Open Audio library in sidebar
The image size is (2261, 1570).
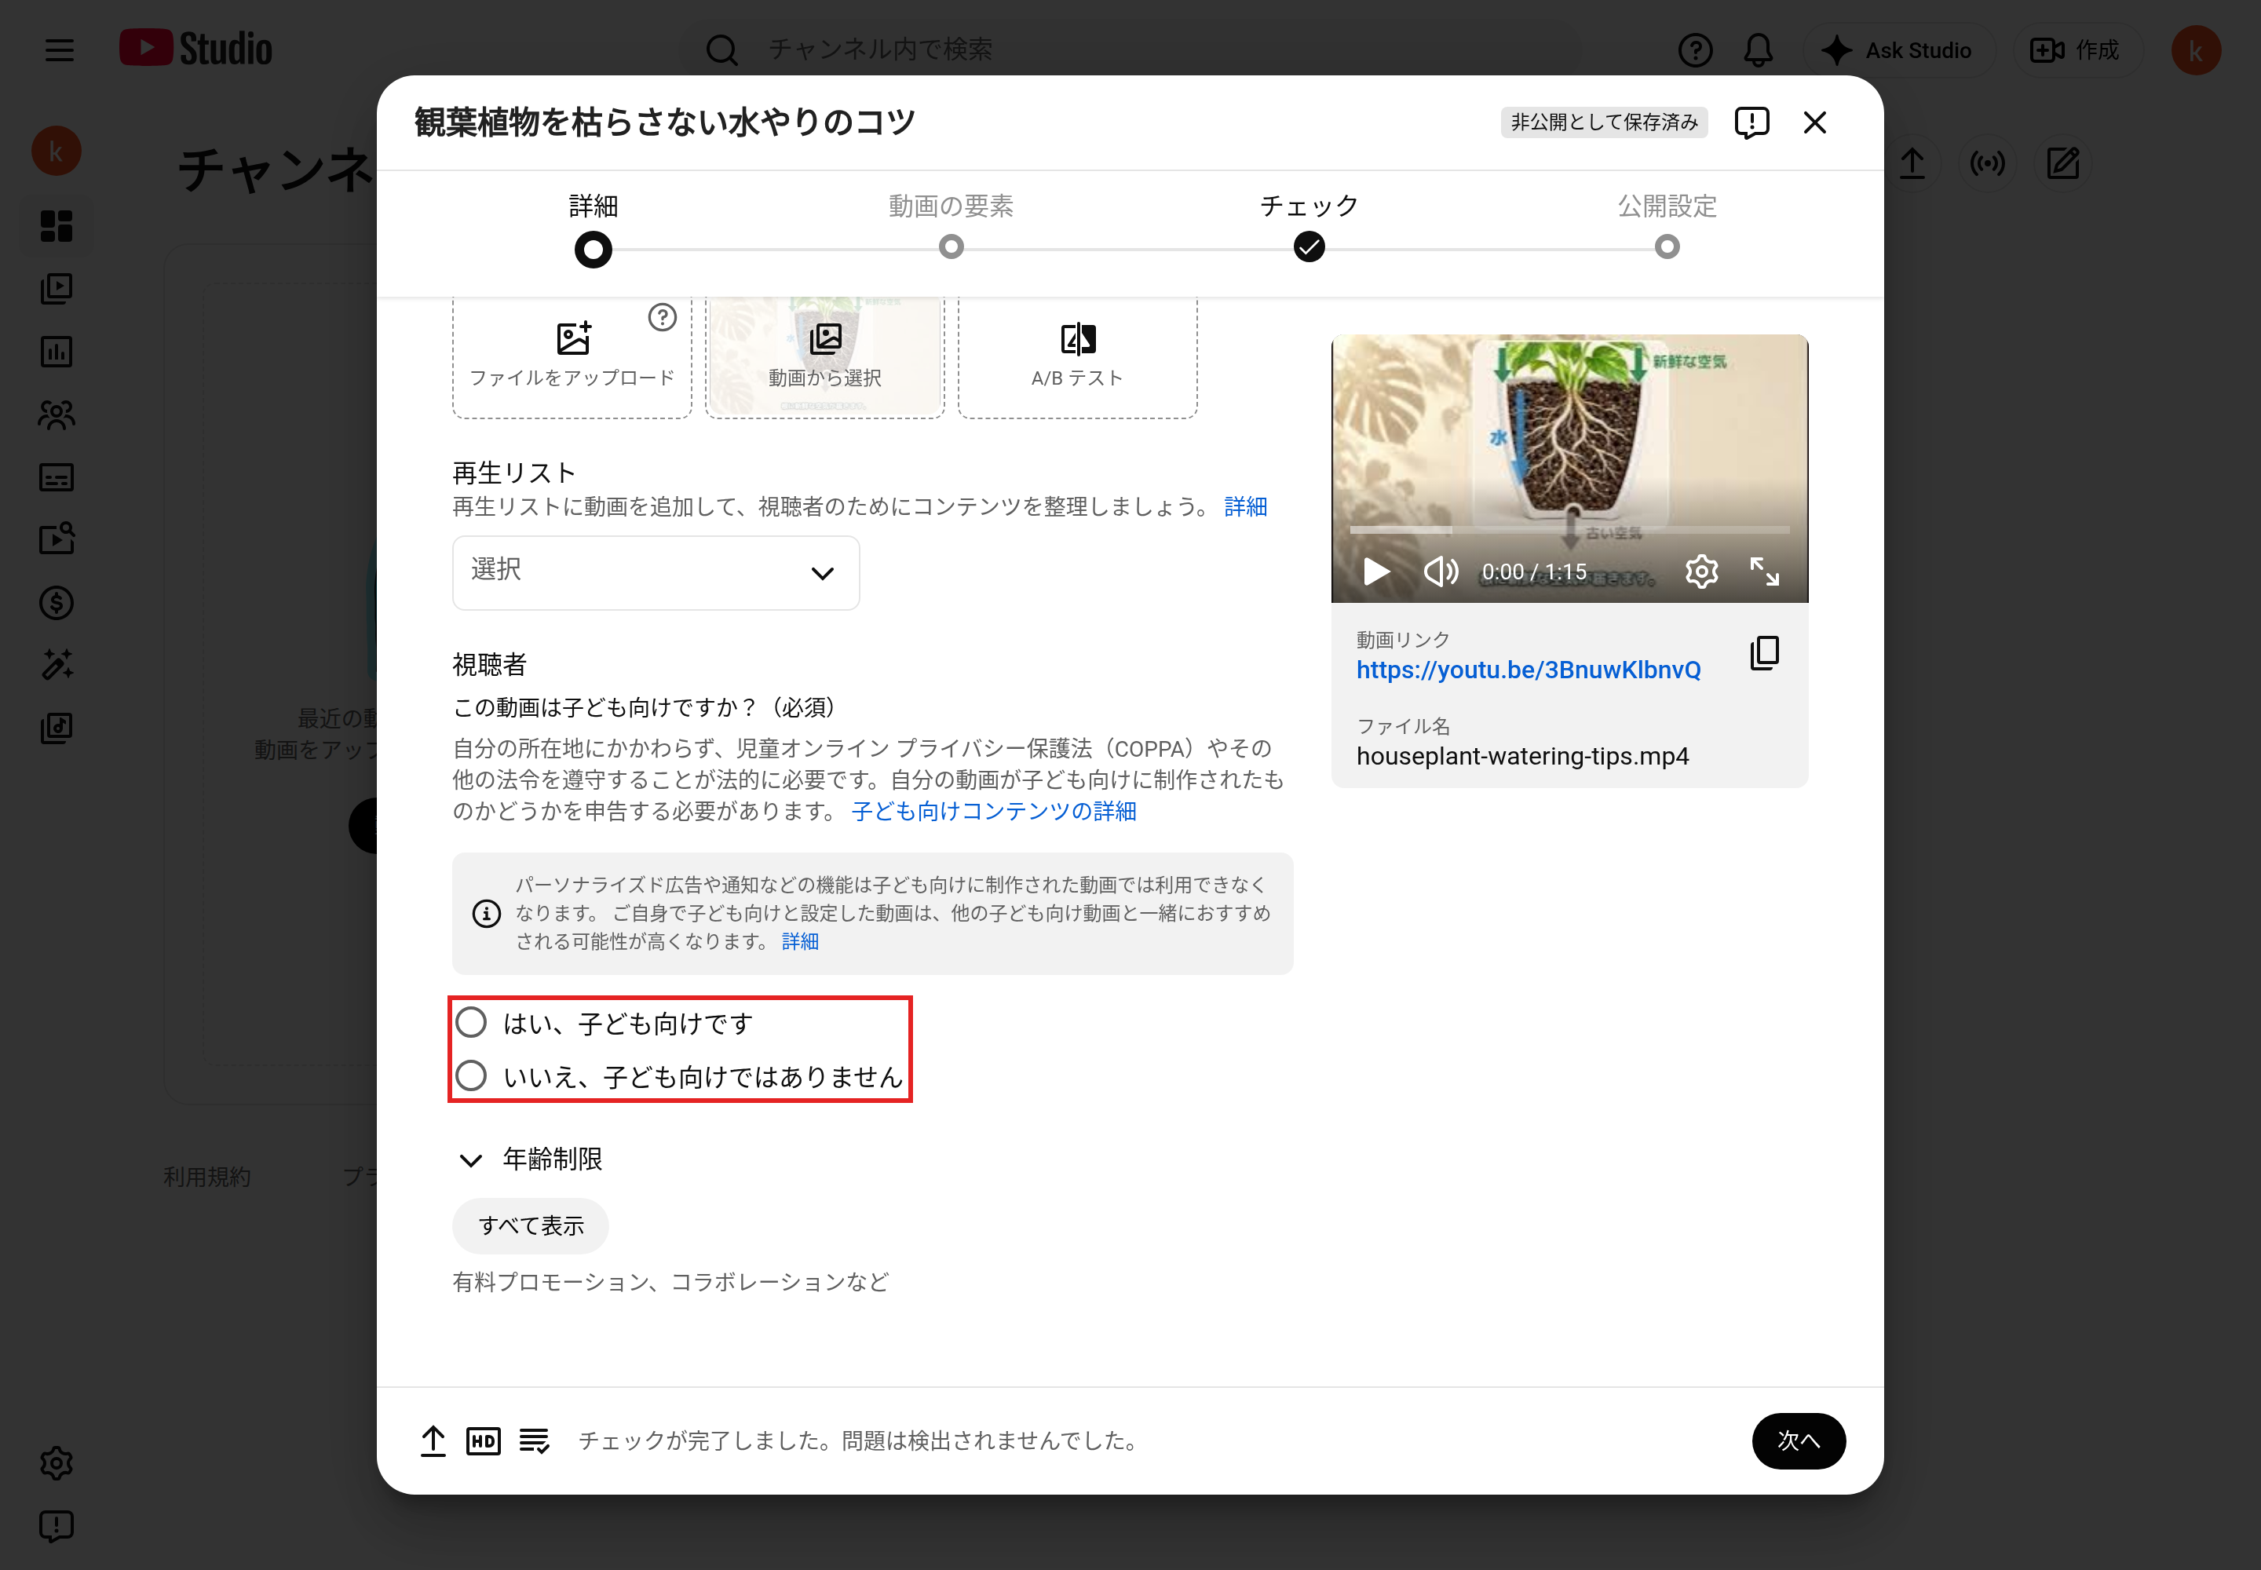(x=56, y=728)
